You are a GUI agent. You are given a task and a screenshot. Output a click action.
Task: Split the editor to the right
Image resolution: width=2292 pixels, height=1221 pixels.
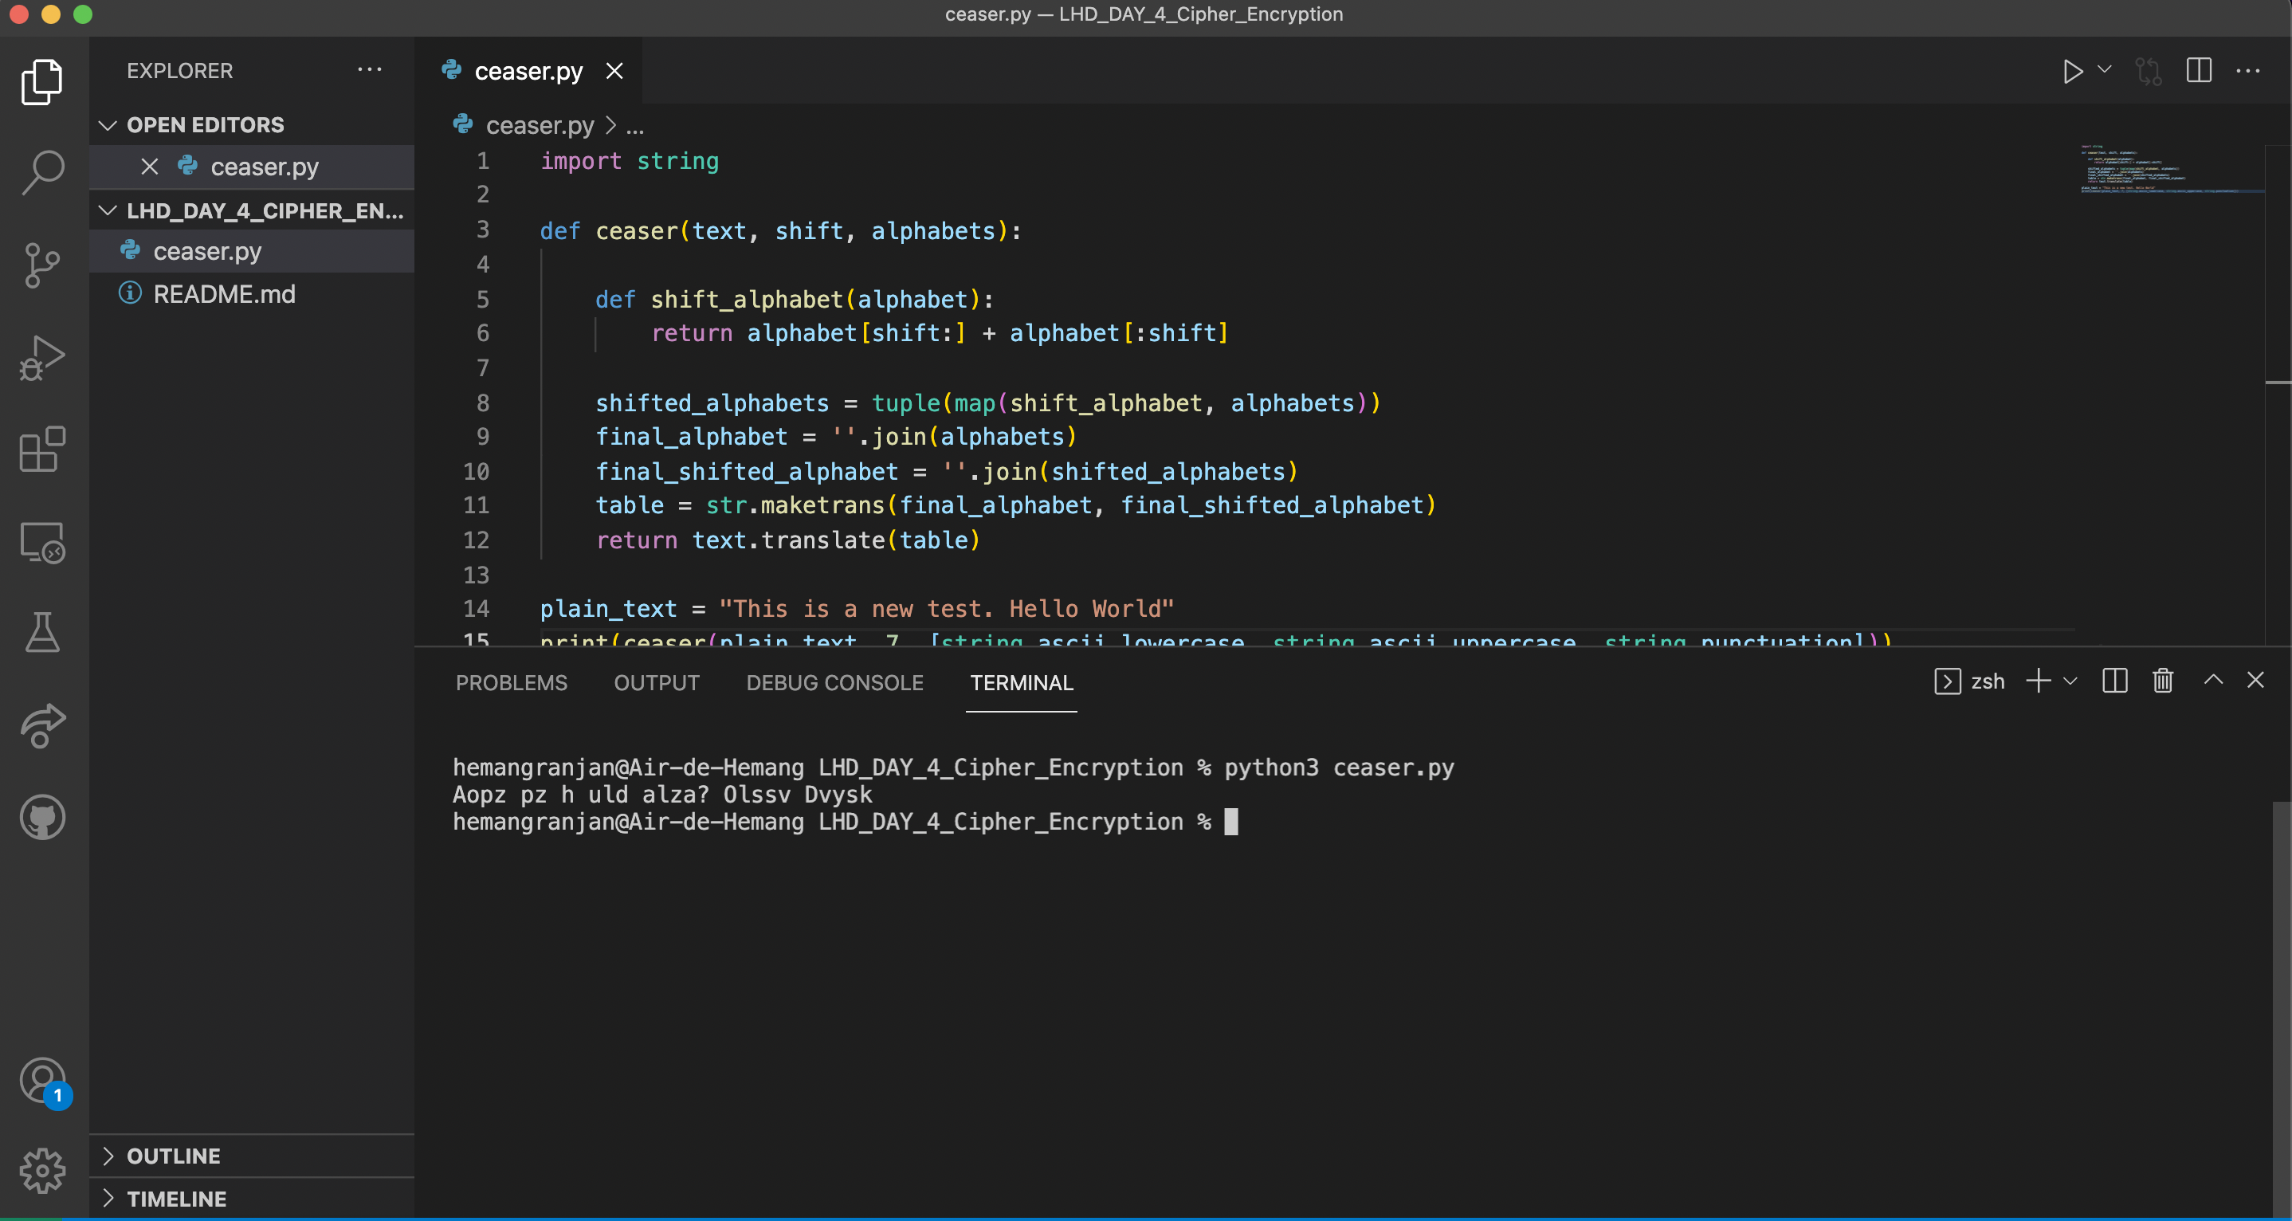2199,71
